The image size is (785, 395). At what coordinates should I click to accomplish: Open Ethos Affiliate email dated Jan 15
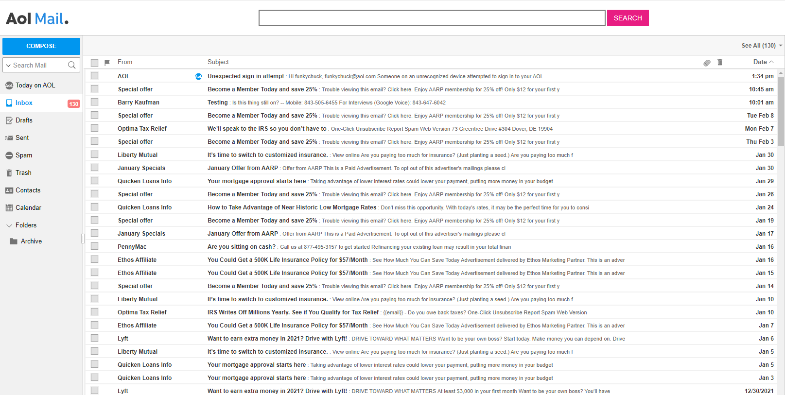point(432,273)
